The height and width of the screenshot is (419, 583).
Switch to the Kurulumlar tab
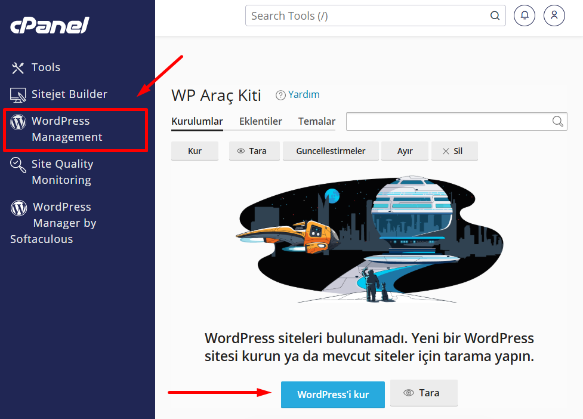[197, 122]
